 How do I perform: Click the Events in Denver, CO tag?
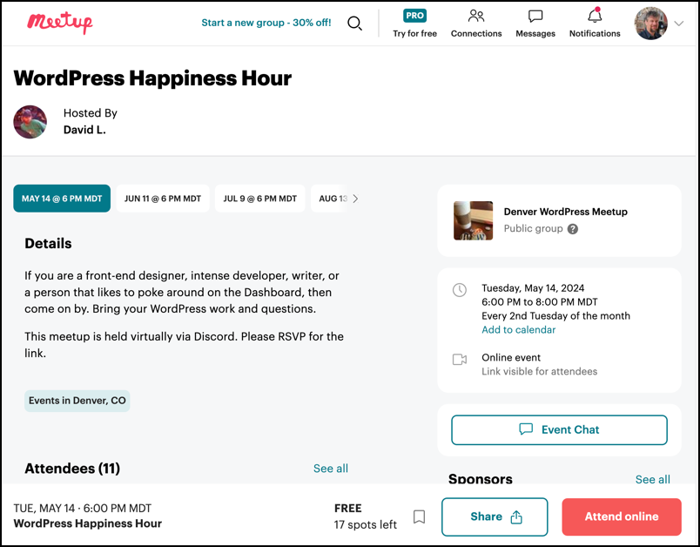click(x=77, y=401)
